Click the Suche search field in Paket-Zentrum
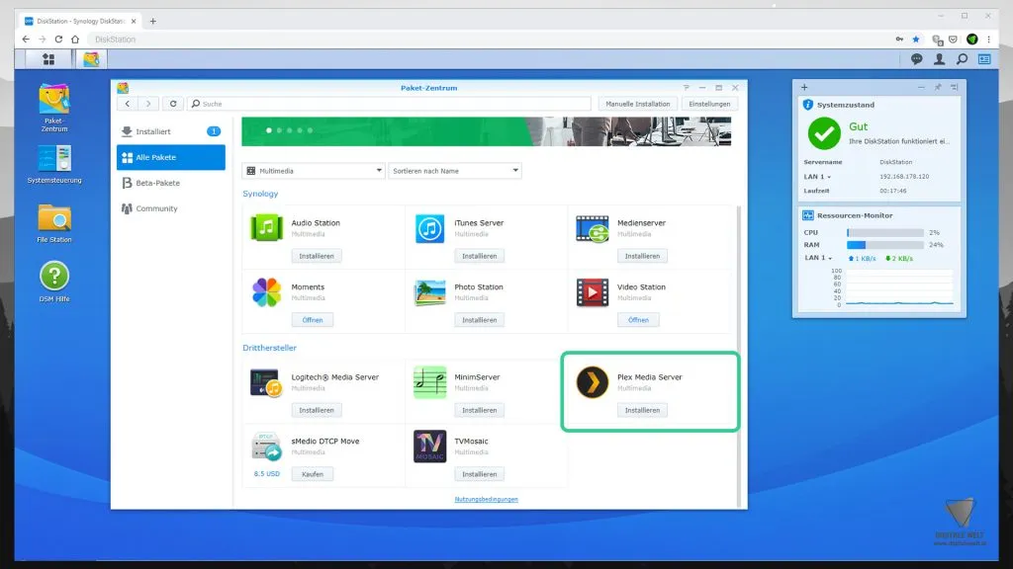This screenshot has width=1013, height=569. click(389, 104)
